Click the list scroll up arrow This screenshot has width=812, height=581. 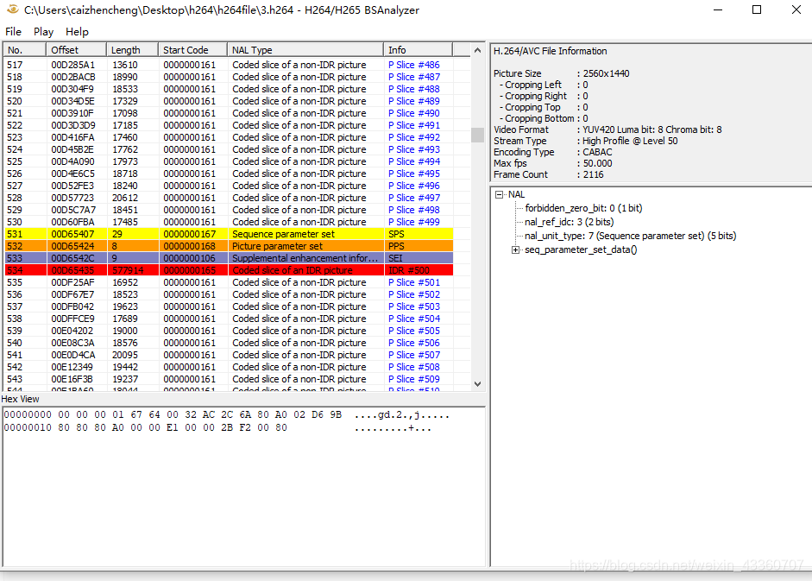pos(477,50)
